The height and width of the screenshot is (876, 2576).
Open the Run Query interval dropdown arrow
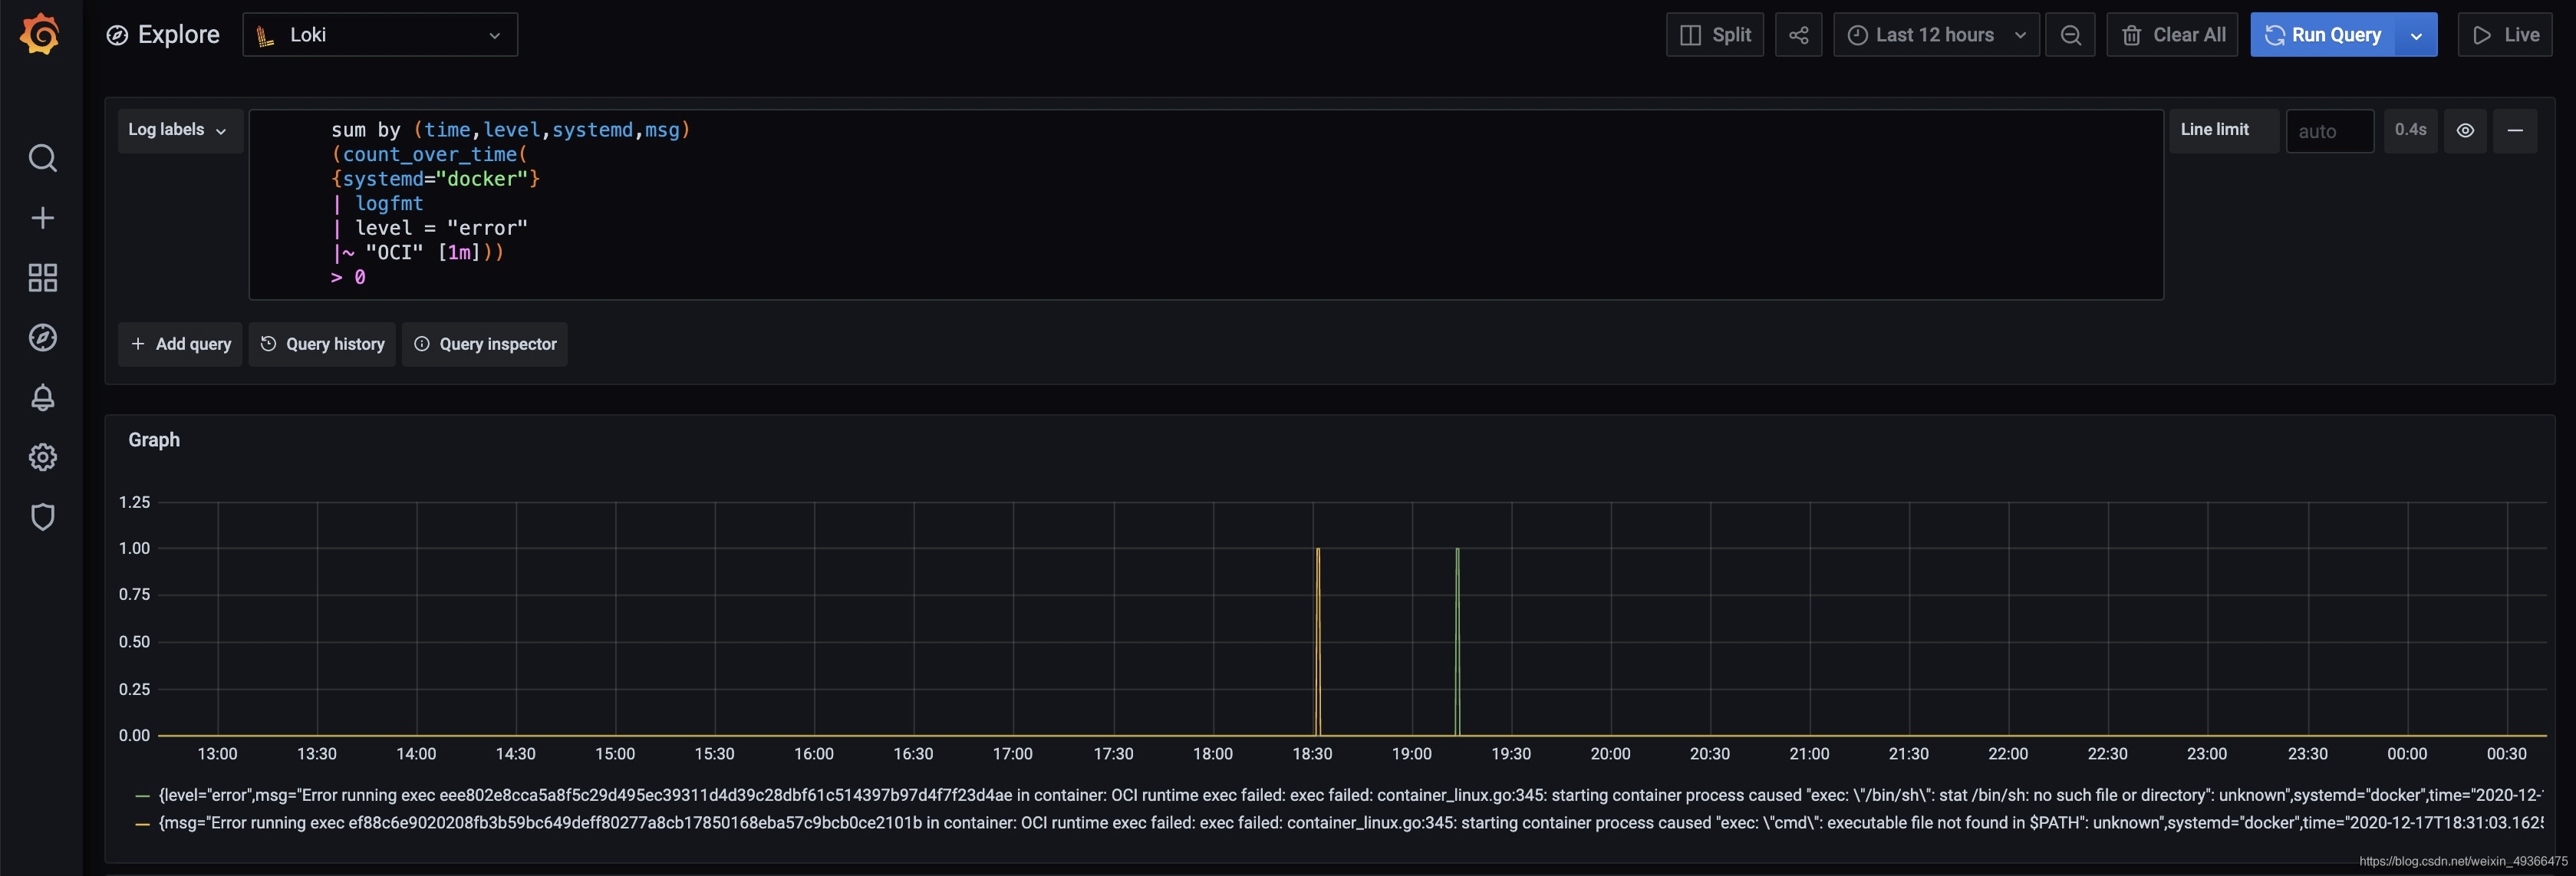point(2416,35)
